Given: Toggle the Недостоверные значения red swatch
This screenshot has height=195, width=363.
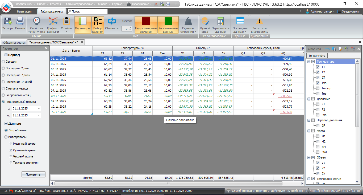Looking at the screenshot, I should point(146,22).
